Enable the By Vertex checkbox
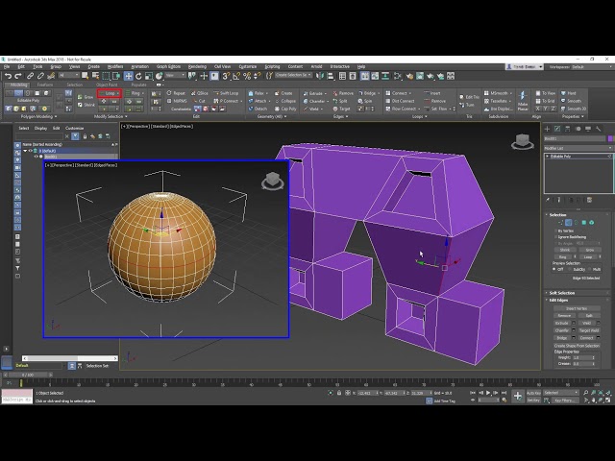The width and height of the screenshot is (615, 461). 555,230
